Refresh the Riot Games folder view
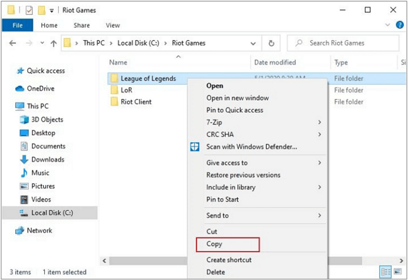The height and width of the screenshot is (280, 408). tap(271, 43)
